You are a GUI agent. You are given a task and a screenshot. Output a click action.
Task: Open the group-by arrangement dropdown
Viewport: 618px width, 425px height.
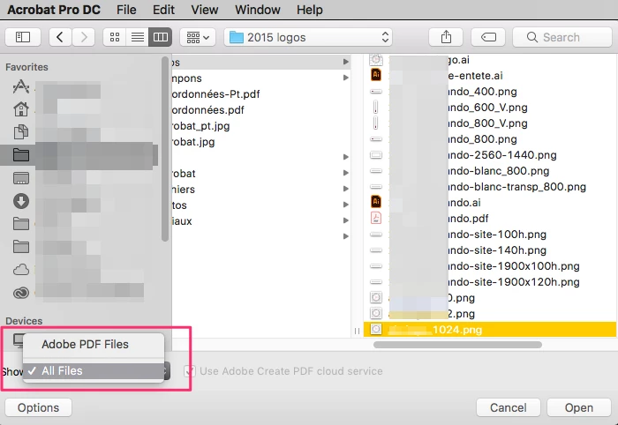[x=198, y=37]
